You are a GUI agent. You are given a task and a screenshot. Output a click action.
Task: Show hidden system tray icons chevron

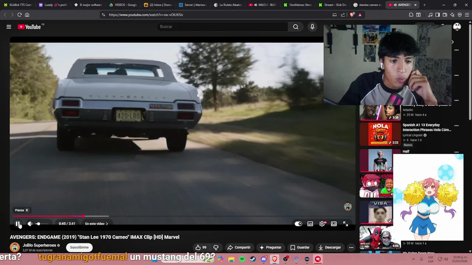[413, 259]
